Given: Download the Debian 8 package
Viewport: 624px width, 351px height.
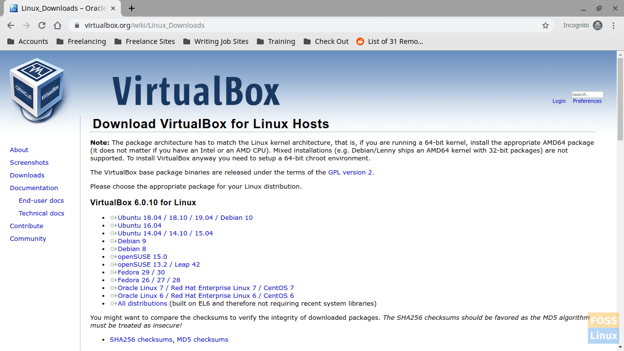Looking at the screenshot, I should click(128, 249).
